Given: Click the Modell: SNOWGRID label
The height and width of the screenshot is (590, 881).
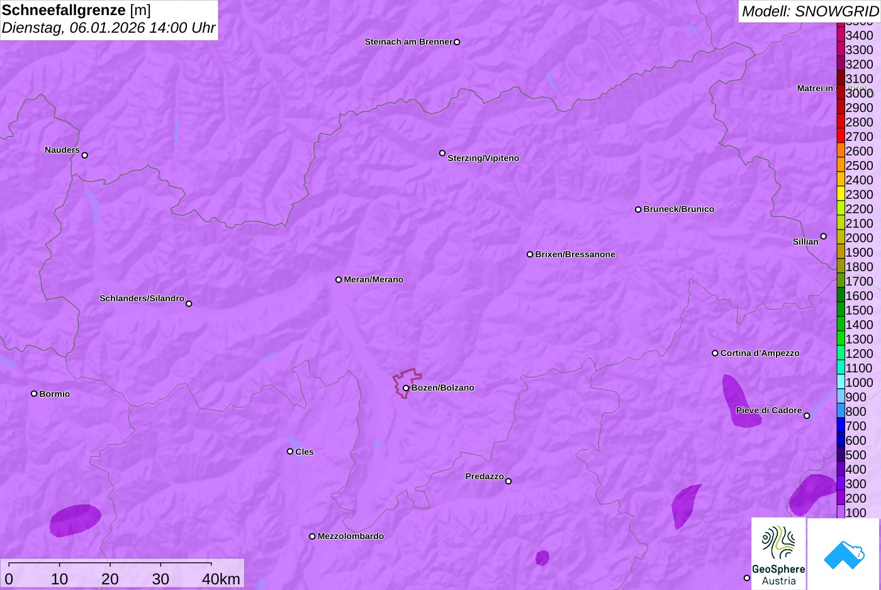Looking at the screenshot, I should [x=810, y=11].
